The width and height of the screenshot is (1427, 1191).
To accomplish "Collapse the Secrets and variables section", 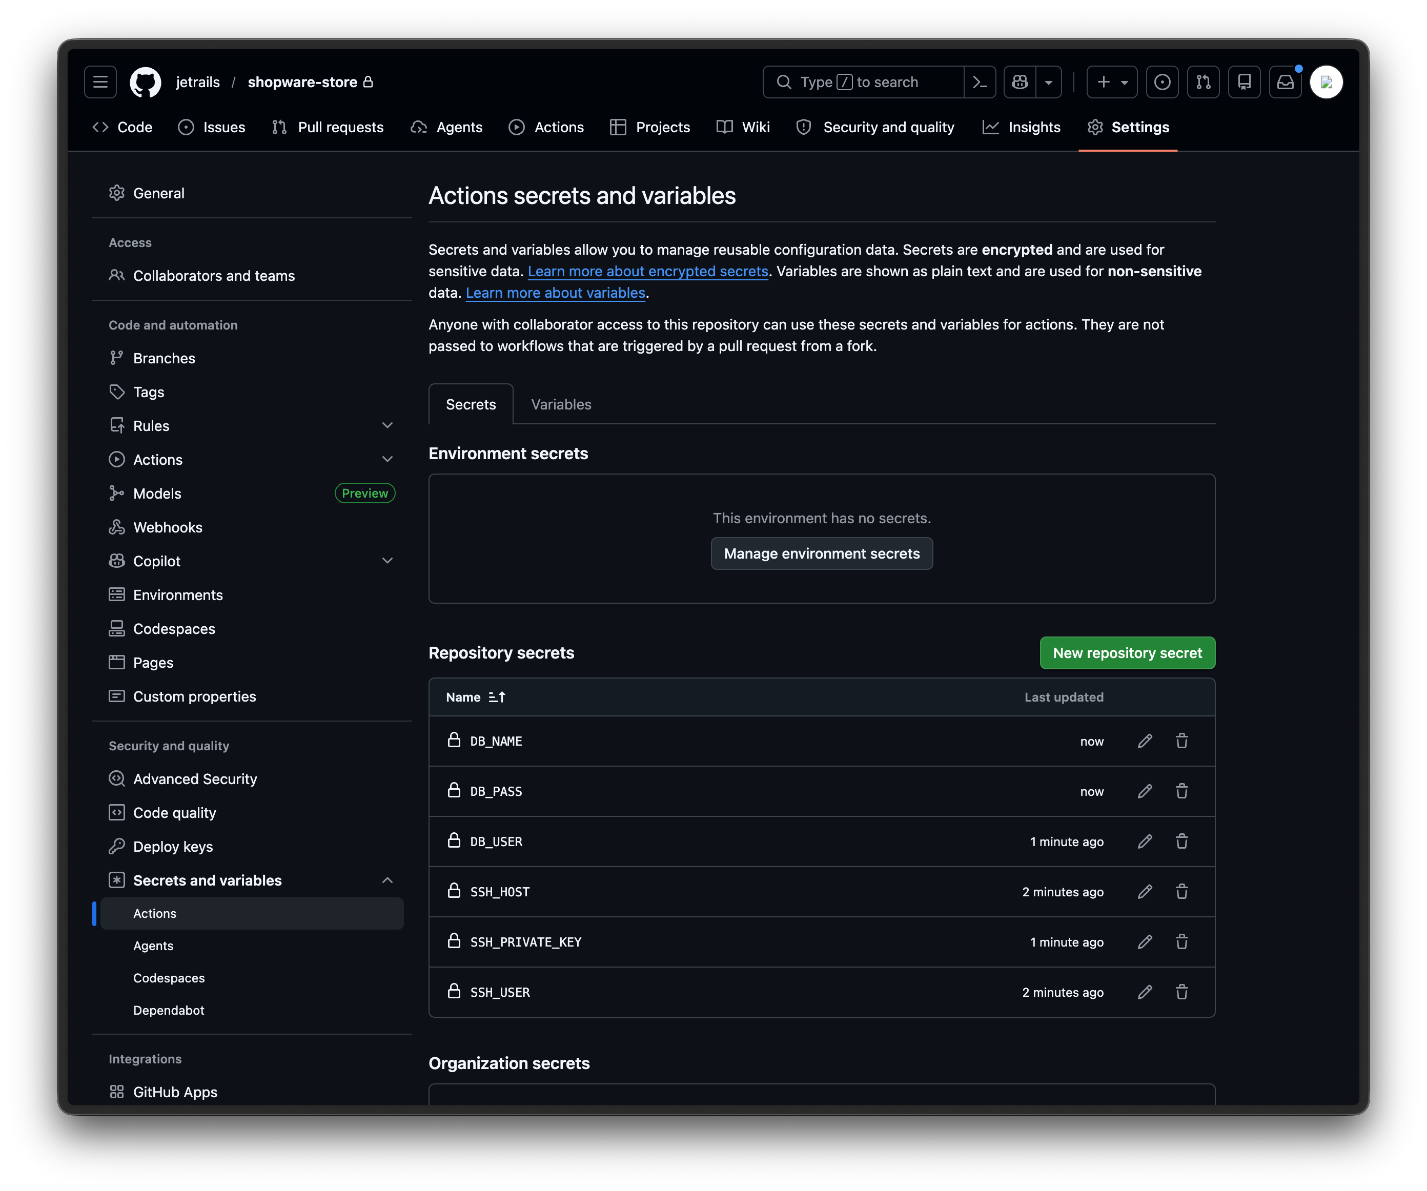I will [x=388, y=880].
